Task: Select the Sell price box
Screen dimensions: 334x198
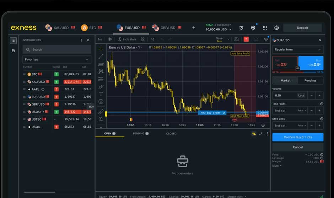Action: click(285, 63)
